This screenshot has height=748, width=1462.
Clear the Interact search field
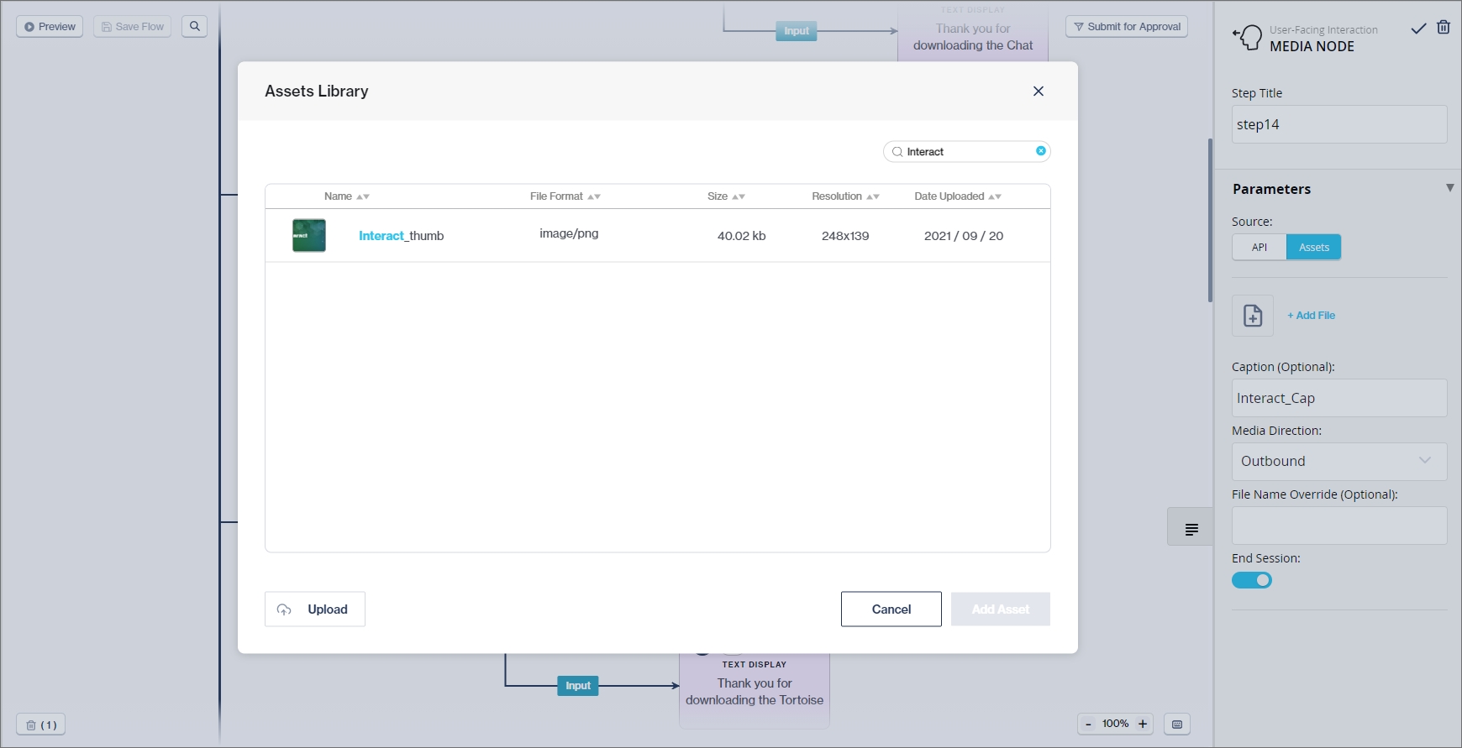pyautogui.click(x=1040, y=151)
